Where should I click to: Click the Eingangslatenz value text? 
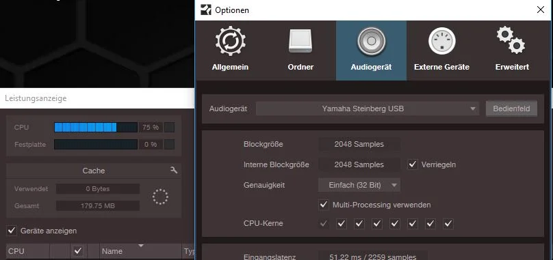point(372,257)
